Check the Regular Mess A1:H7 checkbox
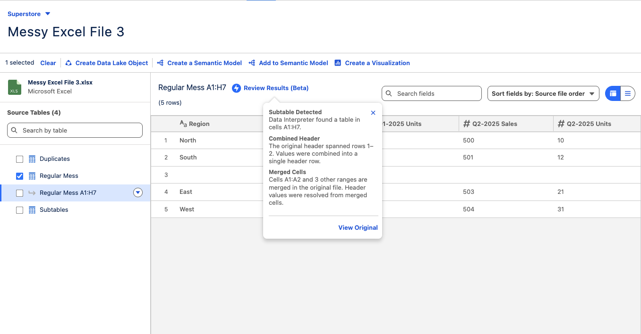641x334 pixels. pyautogui.click(x=19, y=193)
